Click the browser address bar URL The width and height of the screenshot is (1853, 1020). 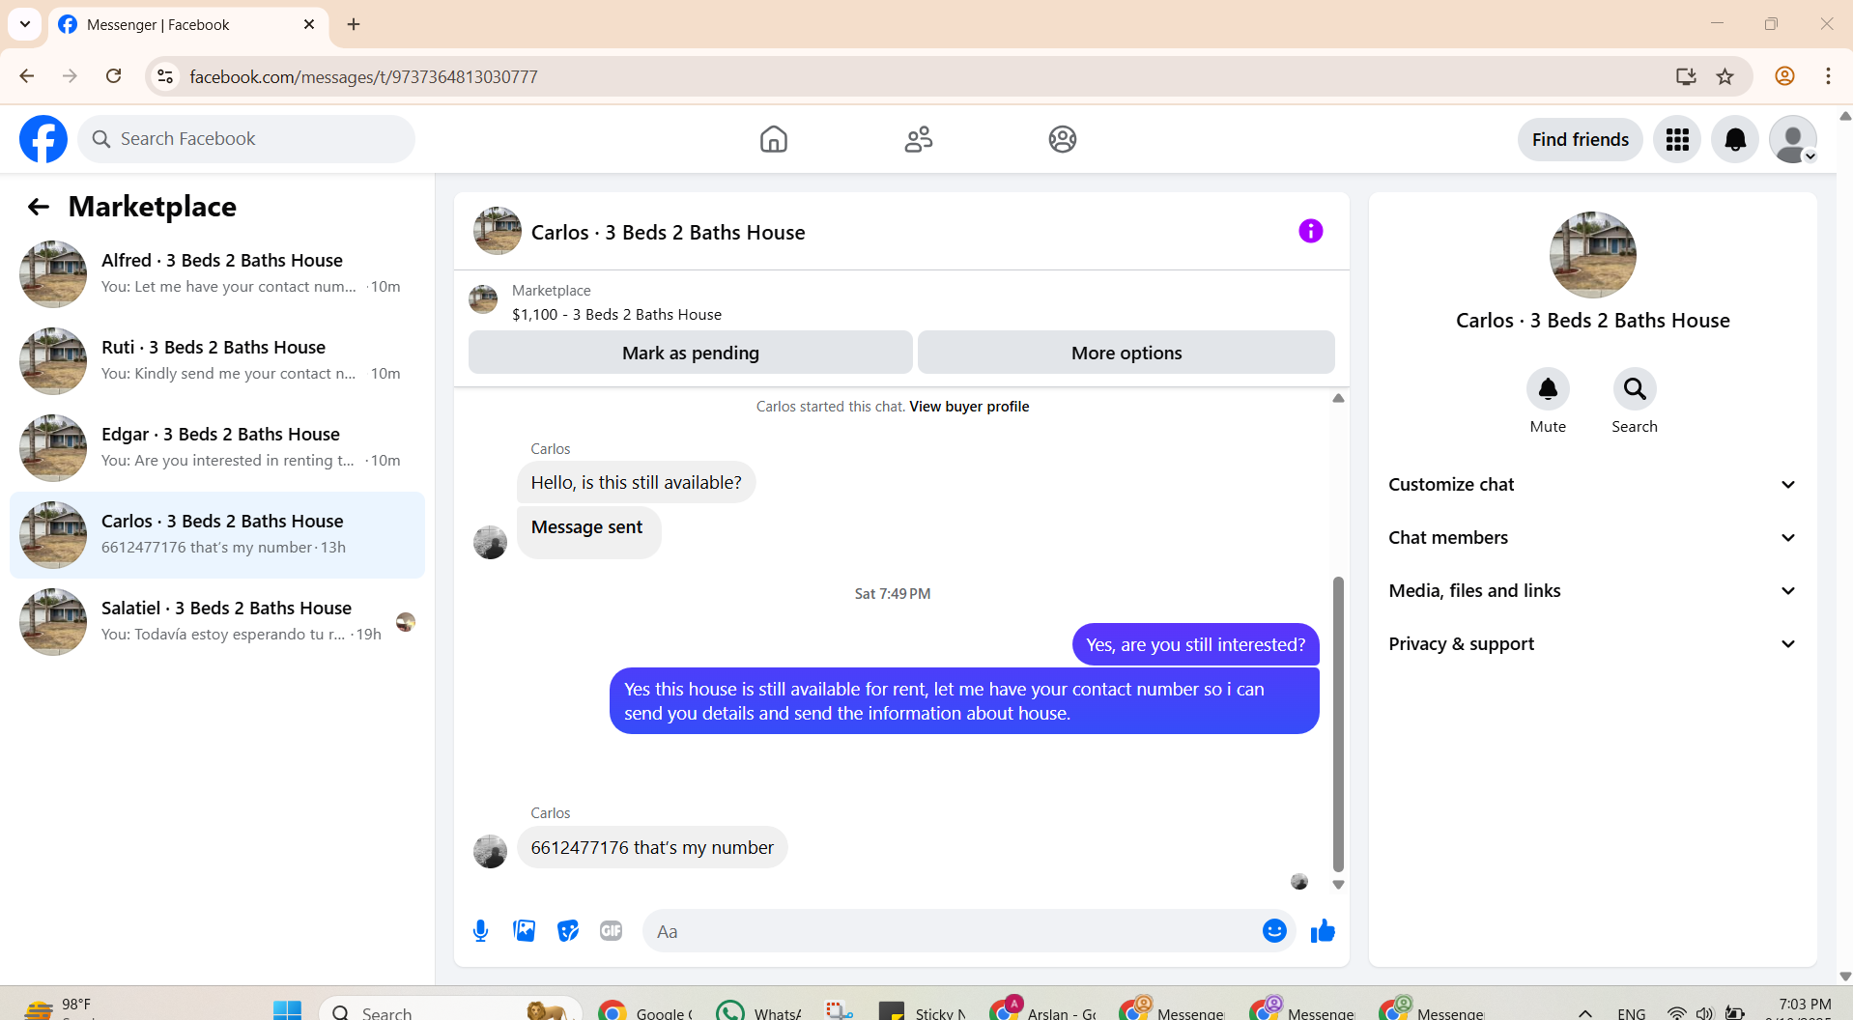coord(363,76)
